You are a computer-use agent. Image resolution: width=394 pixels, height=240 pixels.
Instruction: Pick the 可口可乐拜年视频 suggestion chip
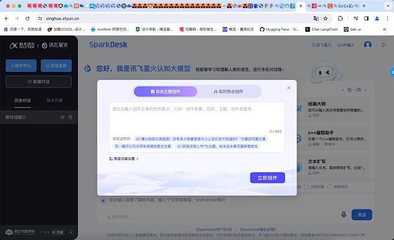coord(143,146)
